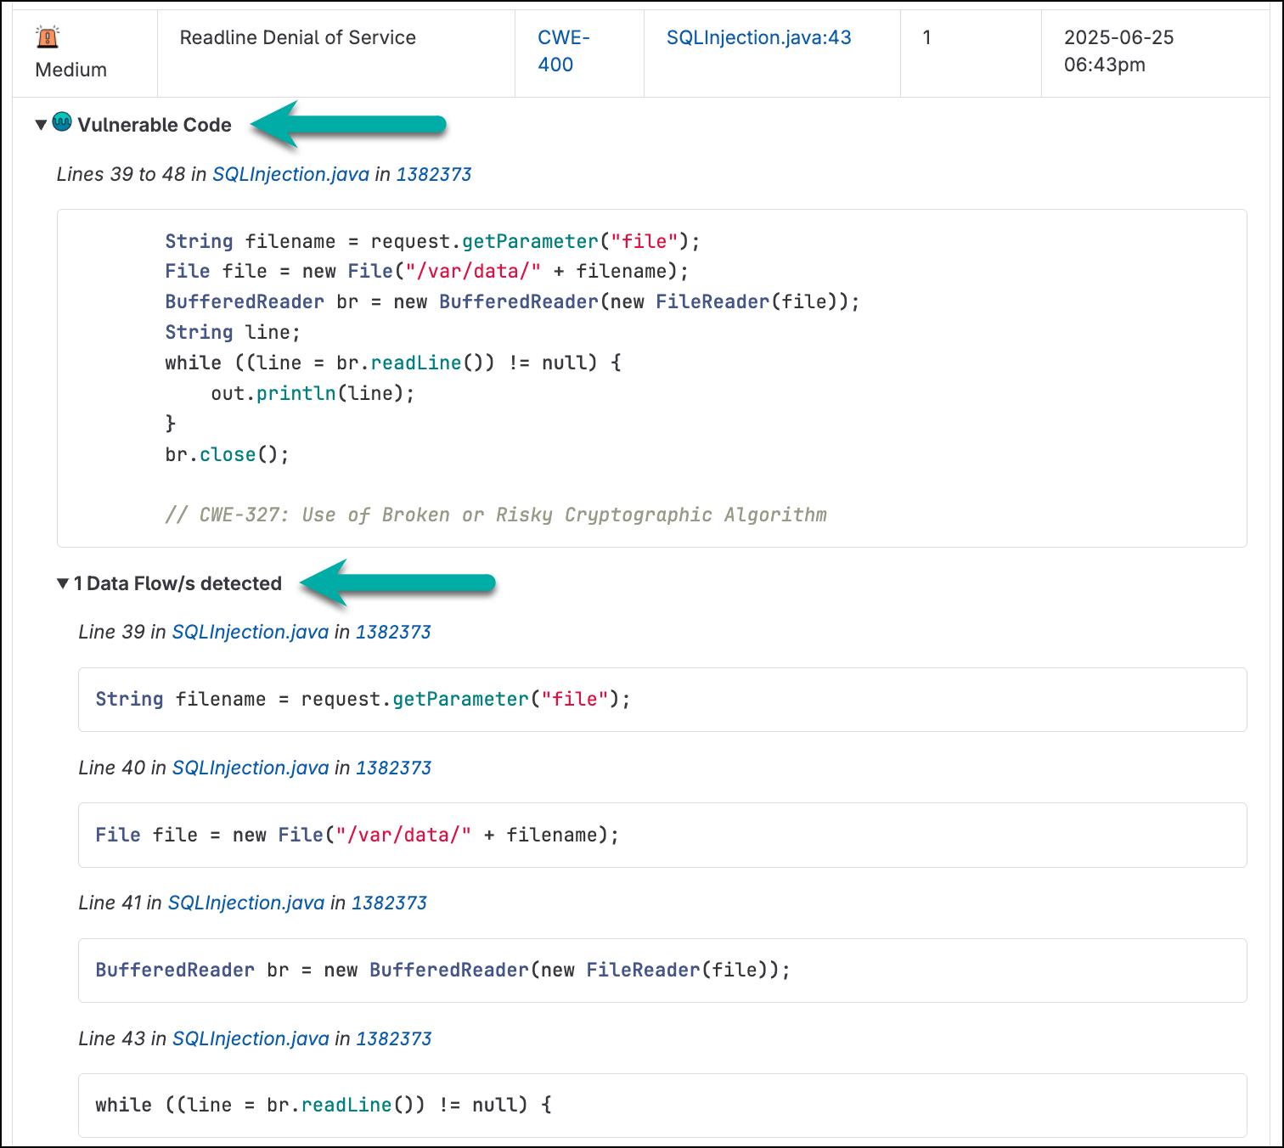Open commit 1382373 link for Line 40
The height and width of the screenshot is (1148, 1284).
click(x=393, y=768)
